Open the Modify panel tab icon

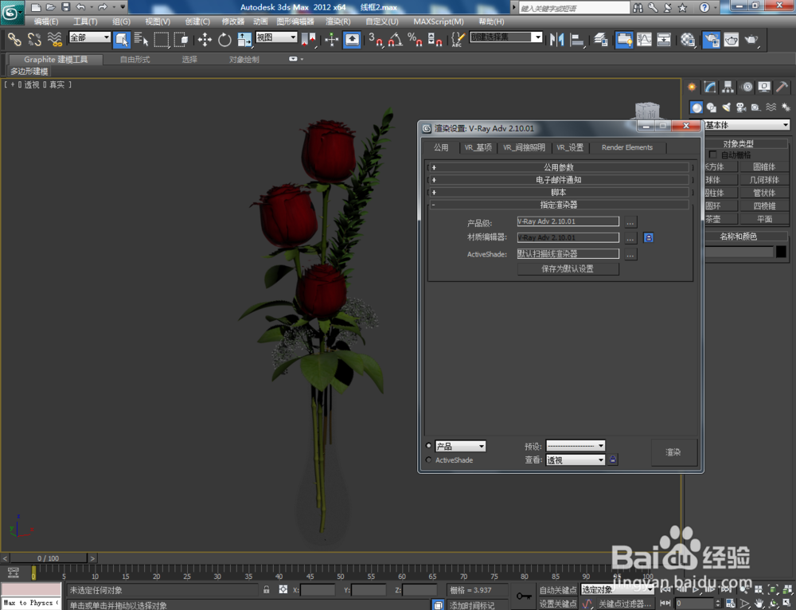tap(710, 87)
